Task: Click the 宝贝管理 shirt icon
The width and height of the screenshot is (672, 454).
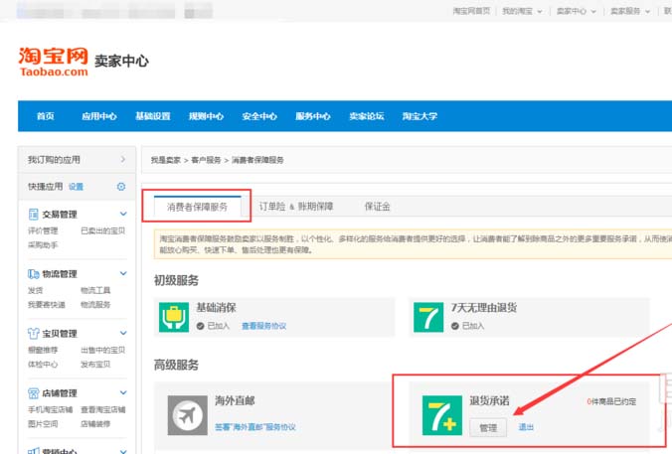Action: [34, 333]
